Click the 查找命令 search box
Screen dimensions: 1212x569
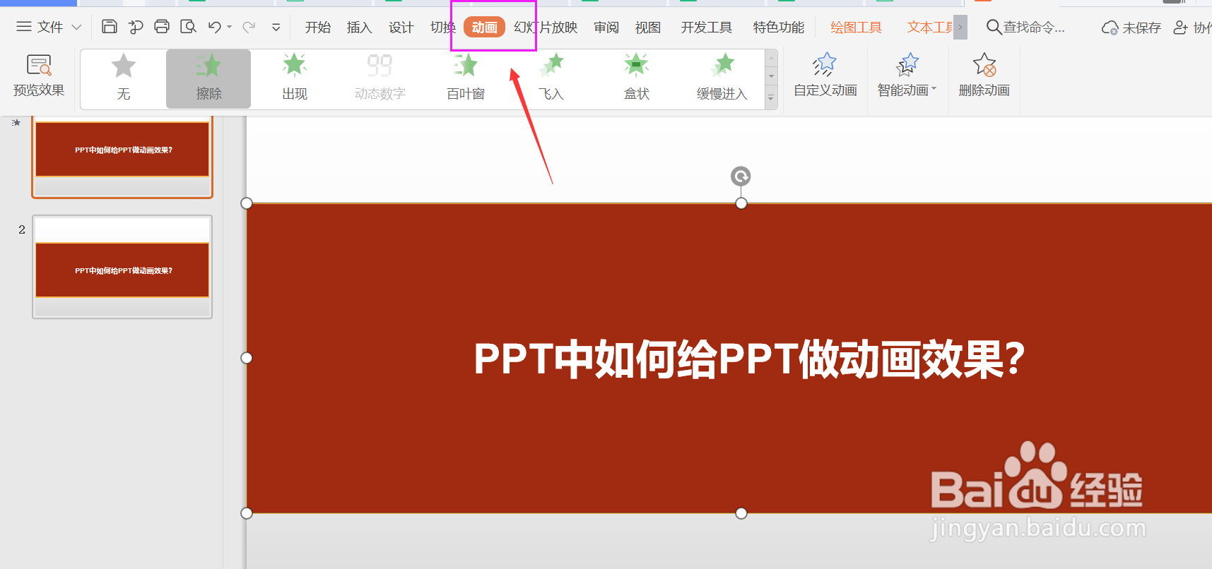pos(1025,28)
